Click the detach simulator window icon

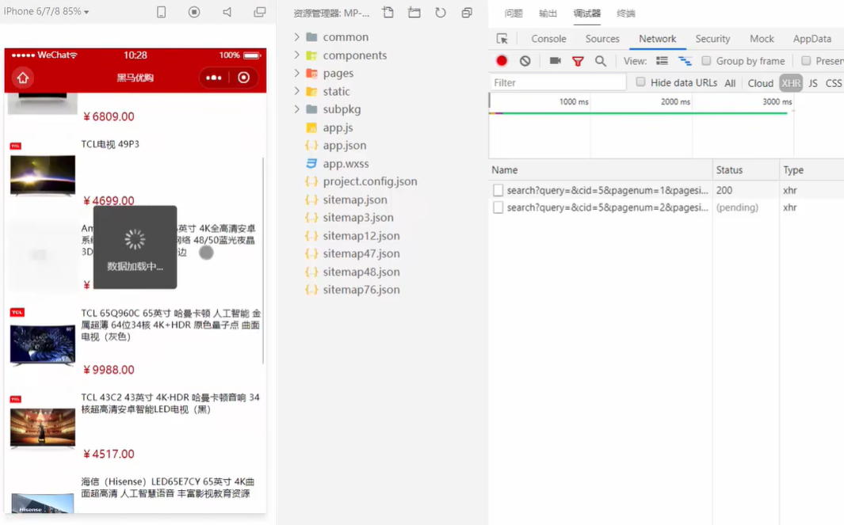[260, 12]
